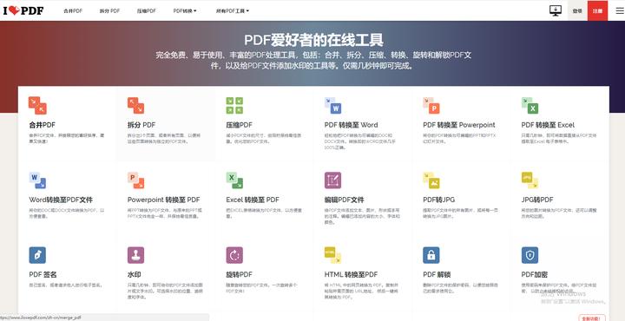Select the 压缩PDF compress icon
Image resolution: width=625 pixels, height=321 pixels.
(x=234, y=106)
